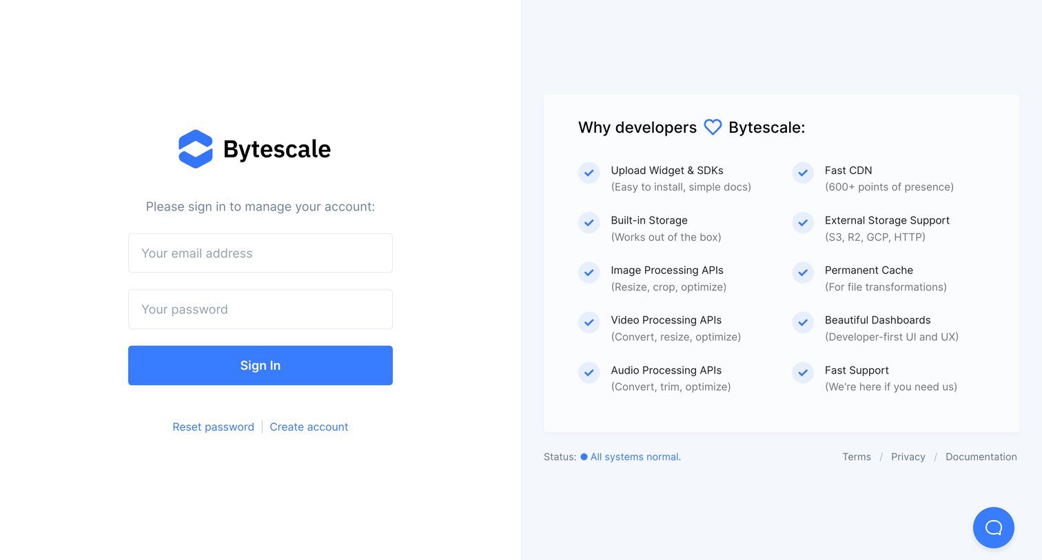Click 'Fast Support' text
Image resolution: width=1042 pixels, height=560 pixels.
pyautogui.click(x=857, y=370)
